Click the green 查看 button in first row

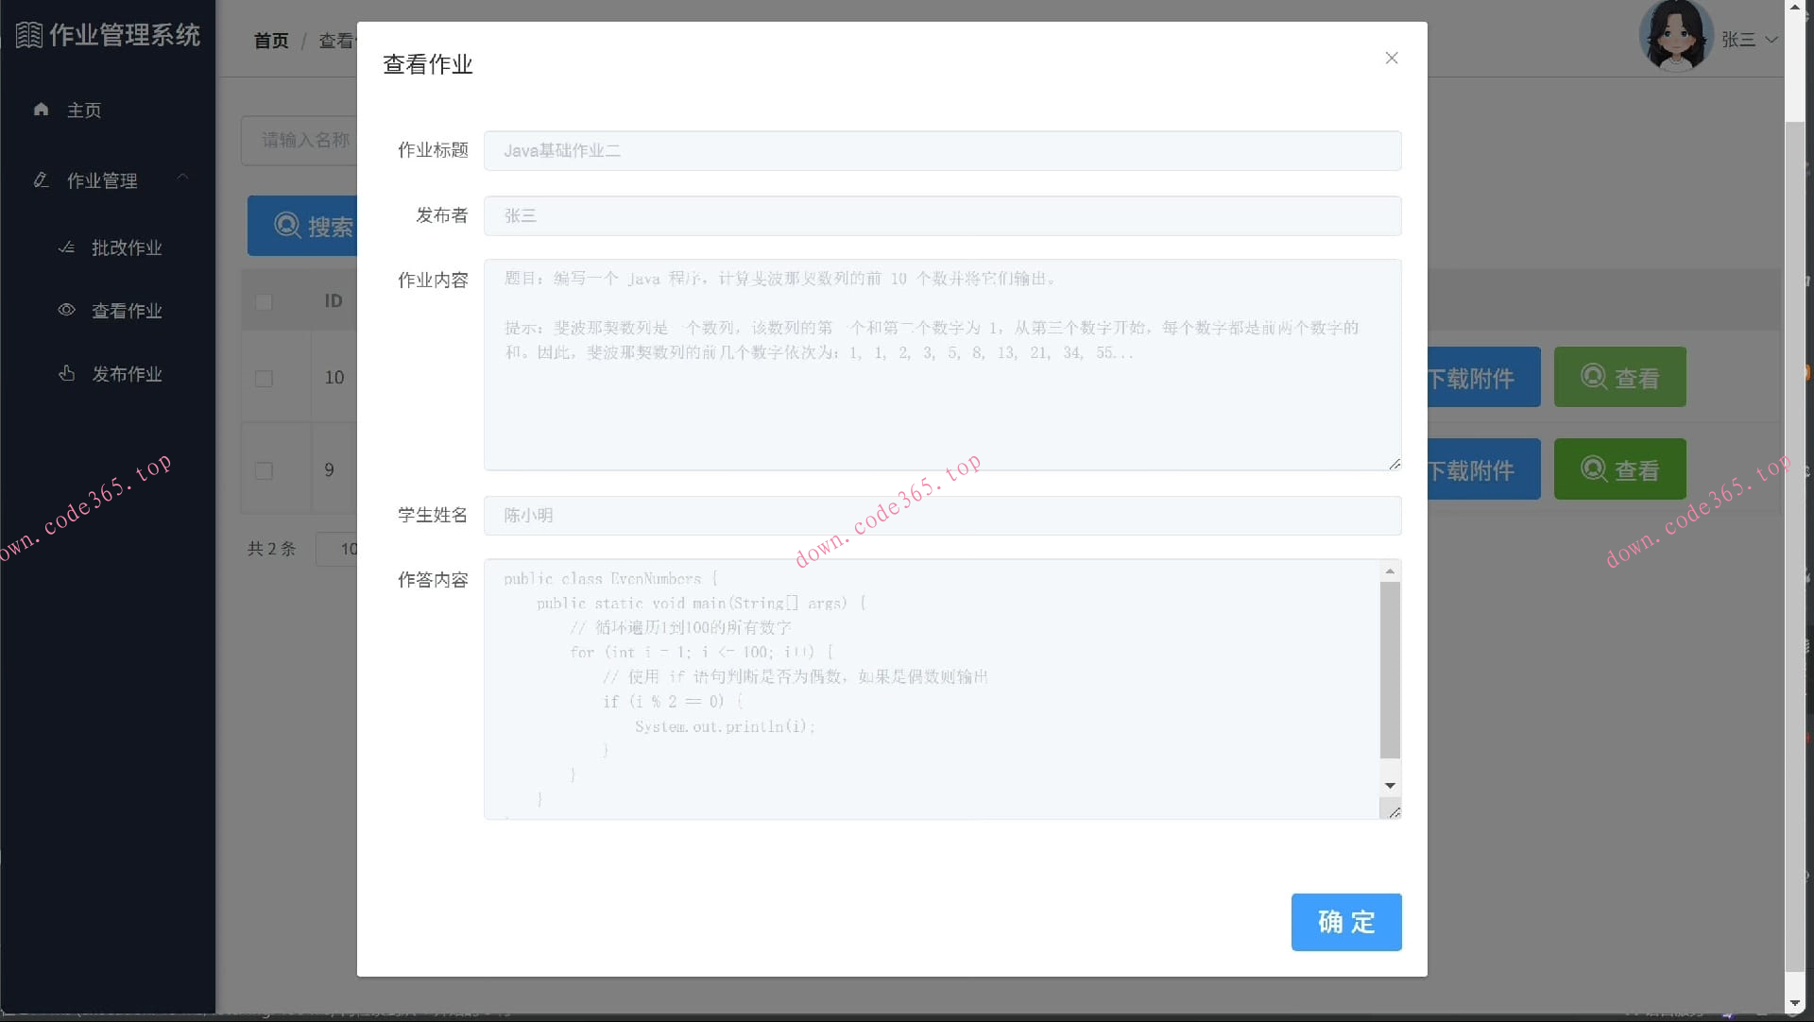coord(1619,378)
